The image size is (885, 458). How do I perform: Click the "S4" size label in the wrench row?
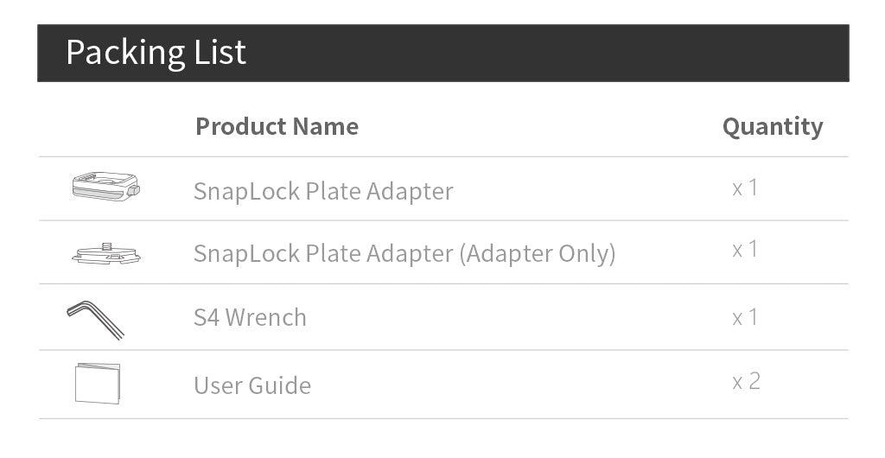point(206,317)
